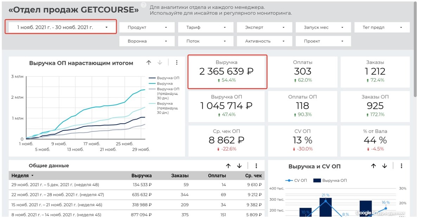Click the Ср. чек ОП scorecard showing 8 862 ₽
Screen dimensions: 422x218
(226, 141)
